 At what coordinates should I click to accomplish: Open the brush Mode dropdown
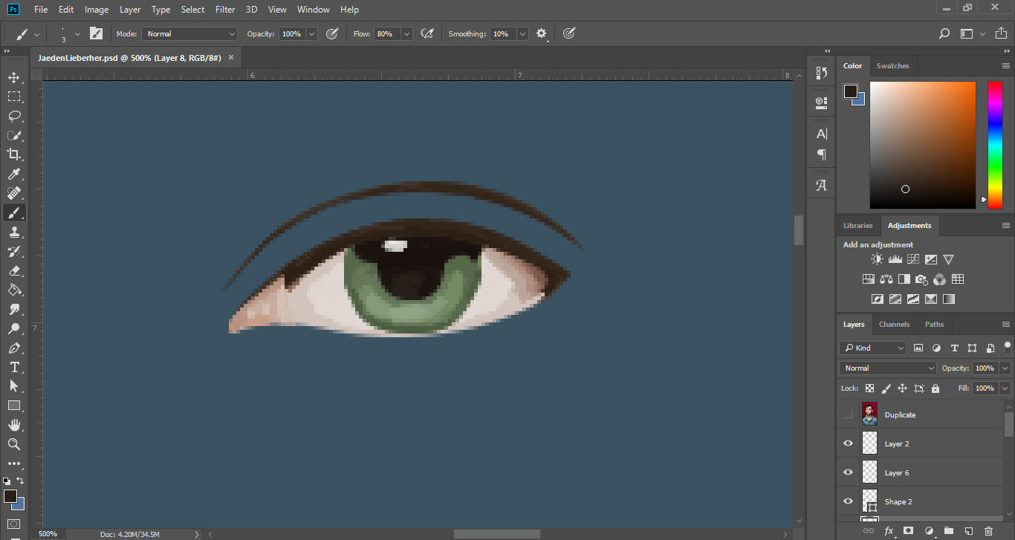coord(189,33)
